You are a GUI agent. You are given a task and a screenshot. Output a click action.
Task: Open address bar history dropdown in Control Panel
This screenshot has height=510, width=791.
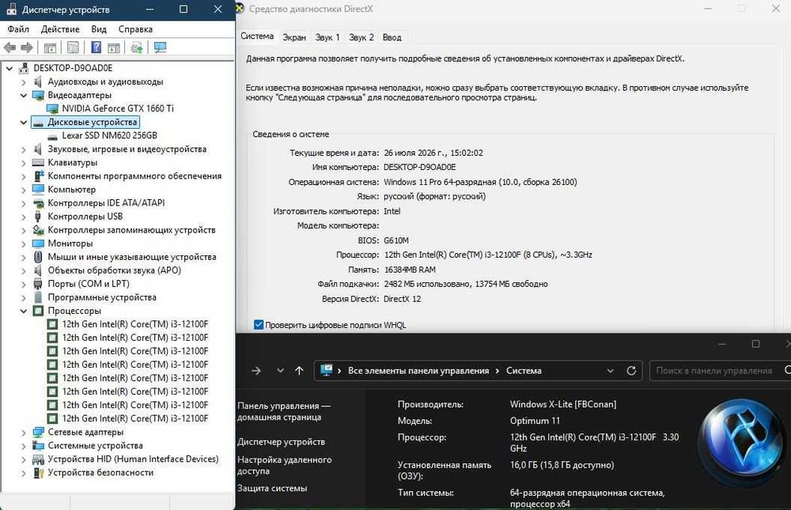click(x=610, y=371)
